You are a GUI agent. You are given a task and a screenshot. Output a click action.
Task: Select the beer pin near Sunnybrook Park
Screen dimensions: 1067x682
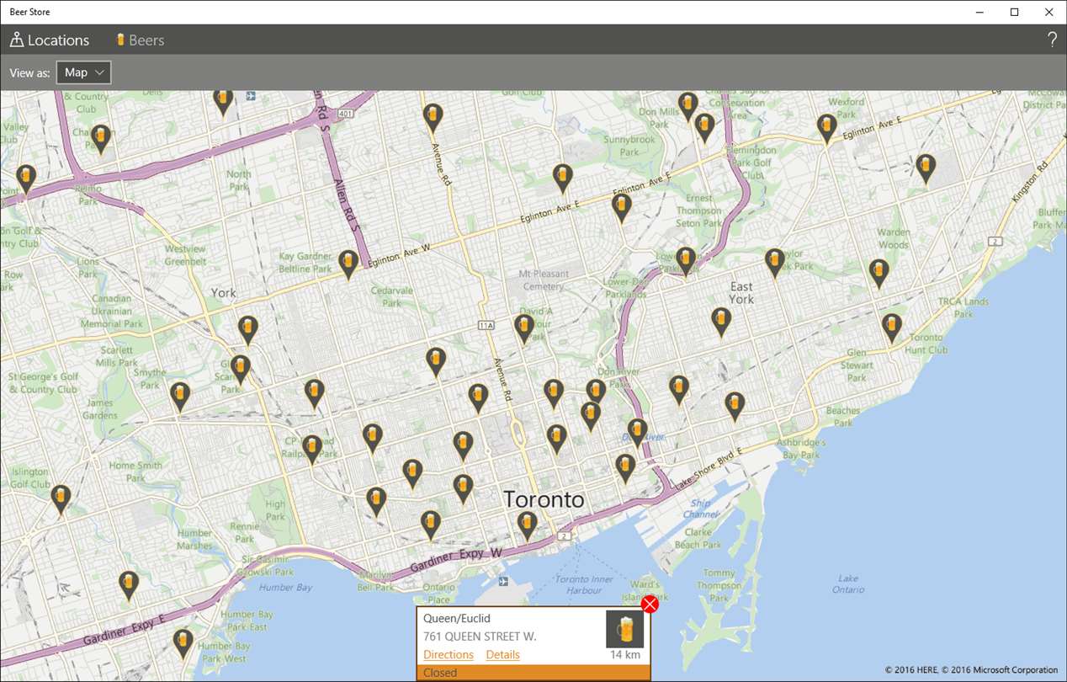click(x=562, y=178)
